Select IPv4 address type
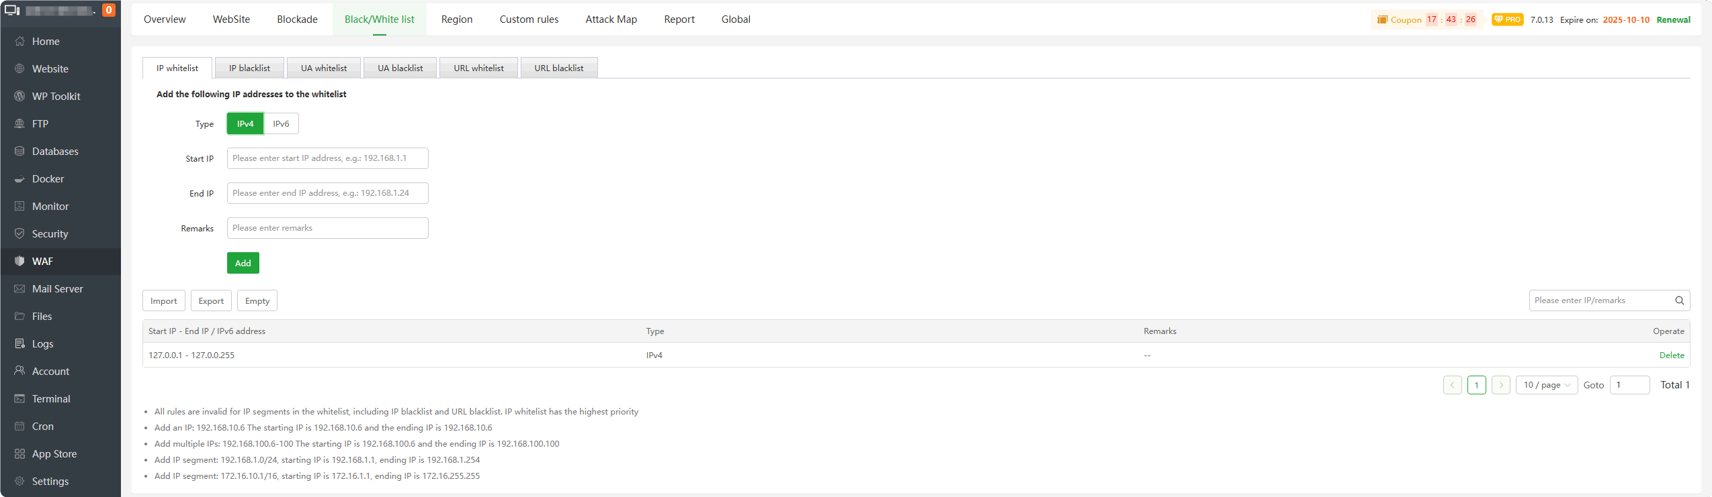The width and height of the screenshot is (1712, 497). click(245, 123)
